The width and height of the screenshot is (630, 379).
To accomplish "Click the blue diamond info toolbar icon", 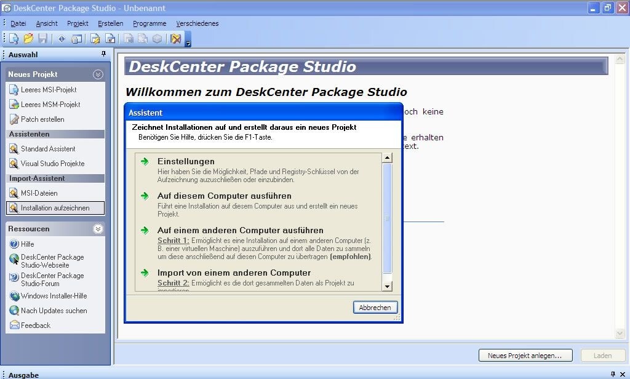I will [x=62, y=39].
